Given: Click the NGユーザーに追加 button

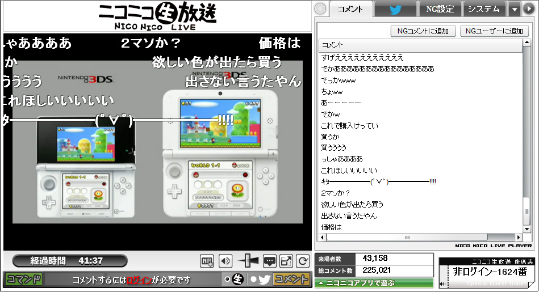Looking at the screenshot, I should pyautogui.click(x=494, y=31).
